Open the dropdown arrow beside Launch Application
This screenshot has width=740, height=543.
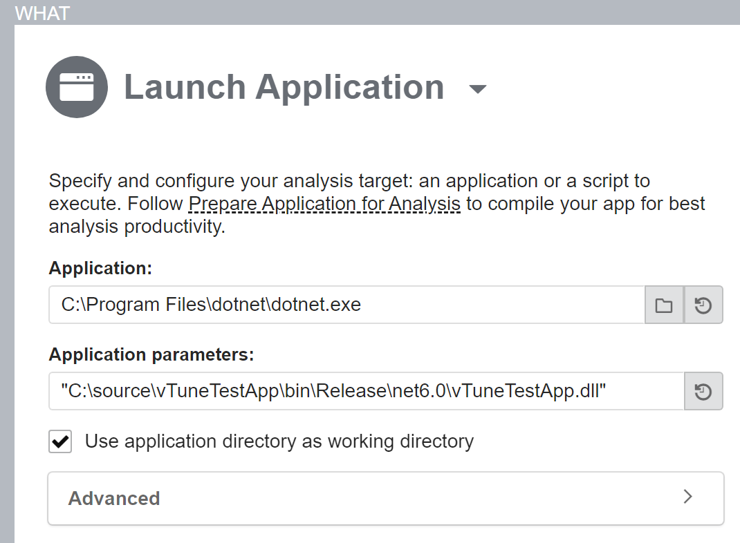point(478,89)
